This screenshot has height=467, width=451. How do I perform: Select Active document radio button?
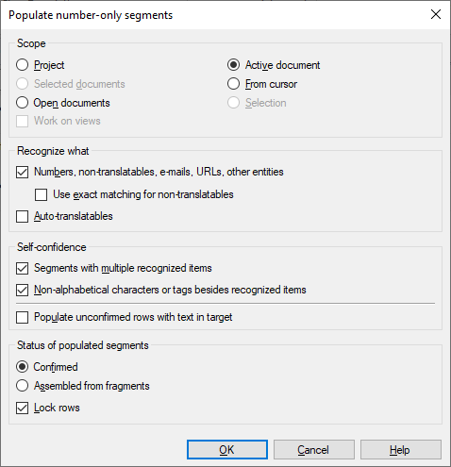[x=233, y=65]
